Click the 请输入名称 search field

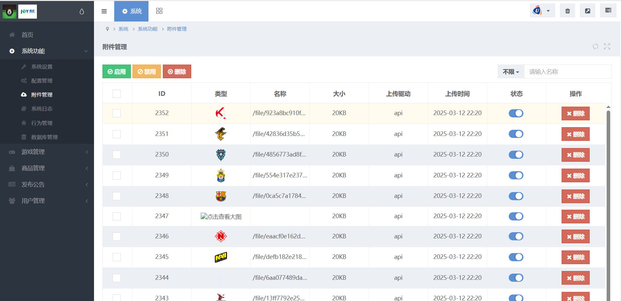click(568, 72)
